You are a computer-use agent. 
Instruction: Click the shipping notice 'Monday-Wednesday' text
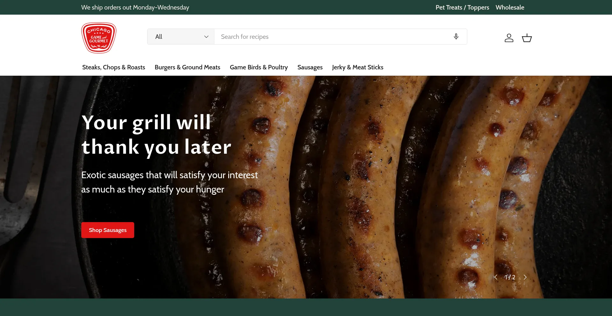point(161,7)
